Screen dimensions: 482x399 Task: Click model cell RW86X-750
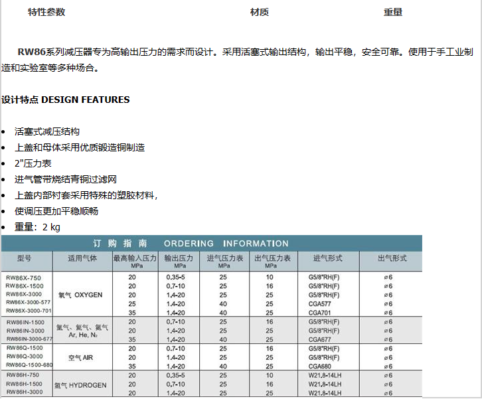(x=23, y=278)
